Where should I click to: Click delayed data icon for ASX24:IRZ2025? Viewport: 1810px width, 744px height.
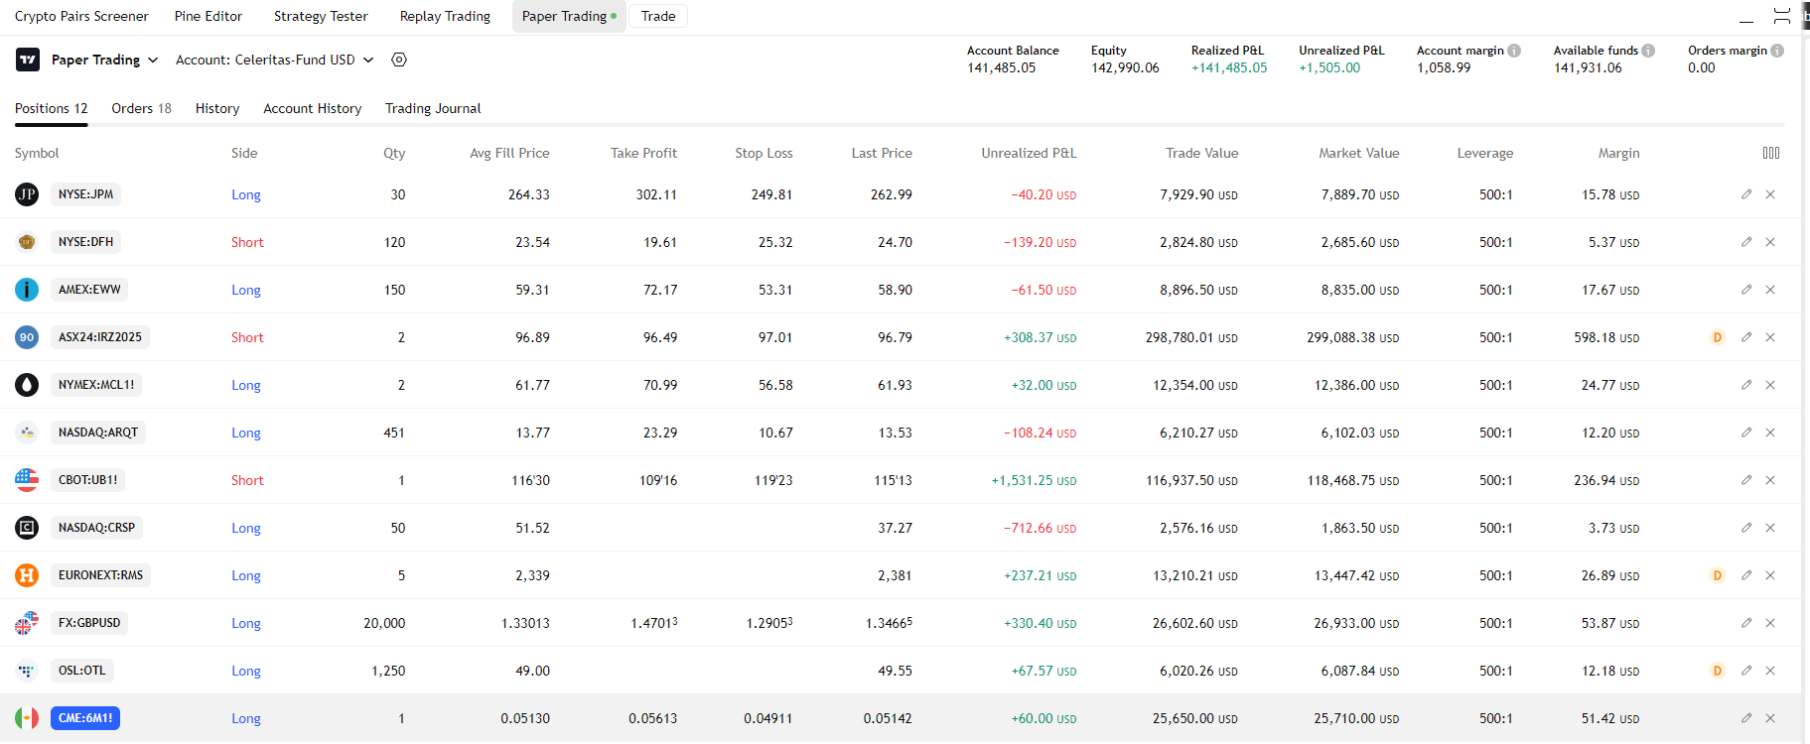tap(1718, 337)
